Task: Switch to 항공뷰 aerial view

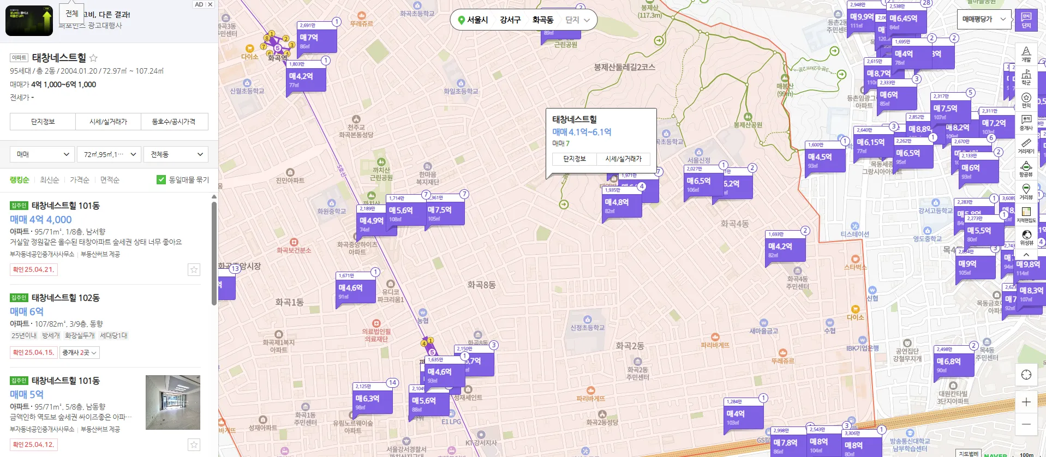Action: click(1026, 169)
